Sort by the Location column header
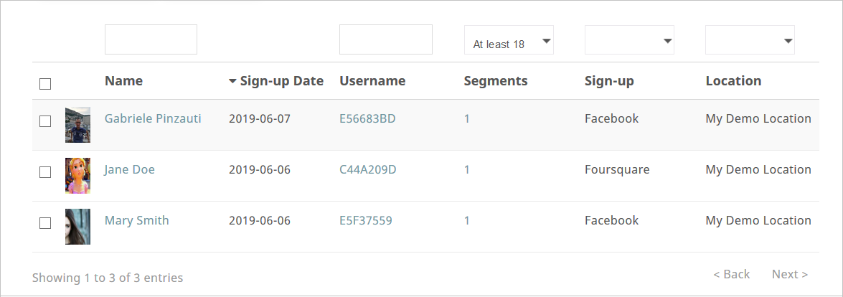 point(733,80)
